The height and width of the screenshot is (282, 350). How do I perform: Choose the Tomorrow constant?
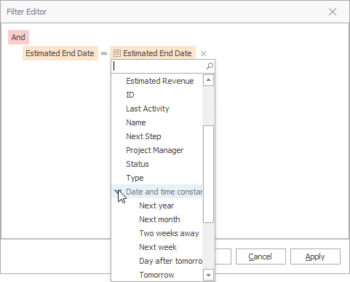tap(157, 275)
